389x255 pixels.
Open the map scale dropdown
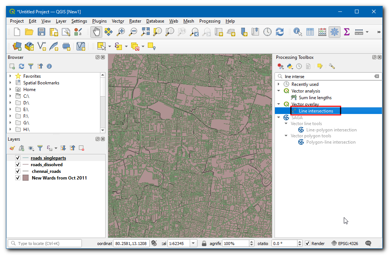coord(193,244)
